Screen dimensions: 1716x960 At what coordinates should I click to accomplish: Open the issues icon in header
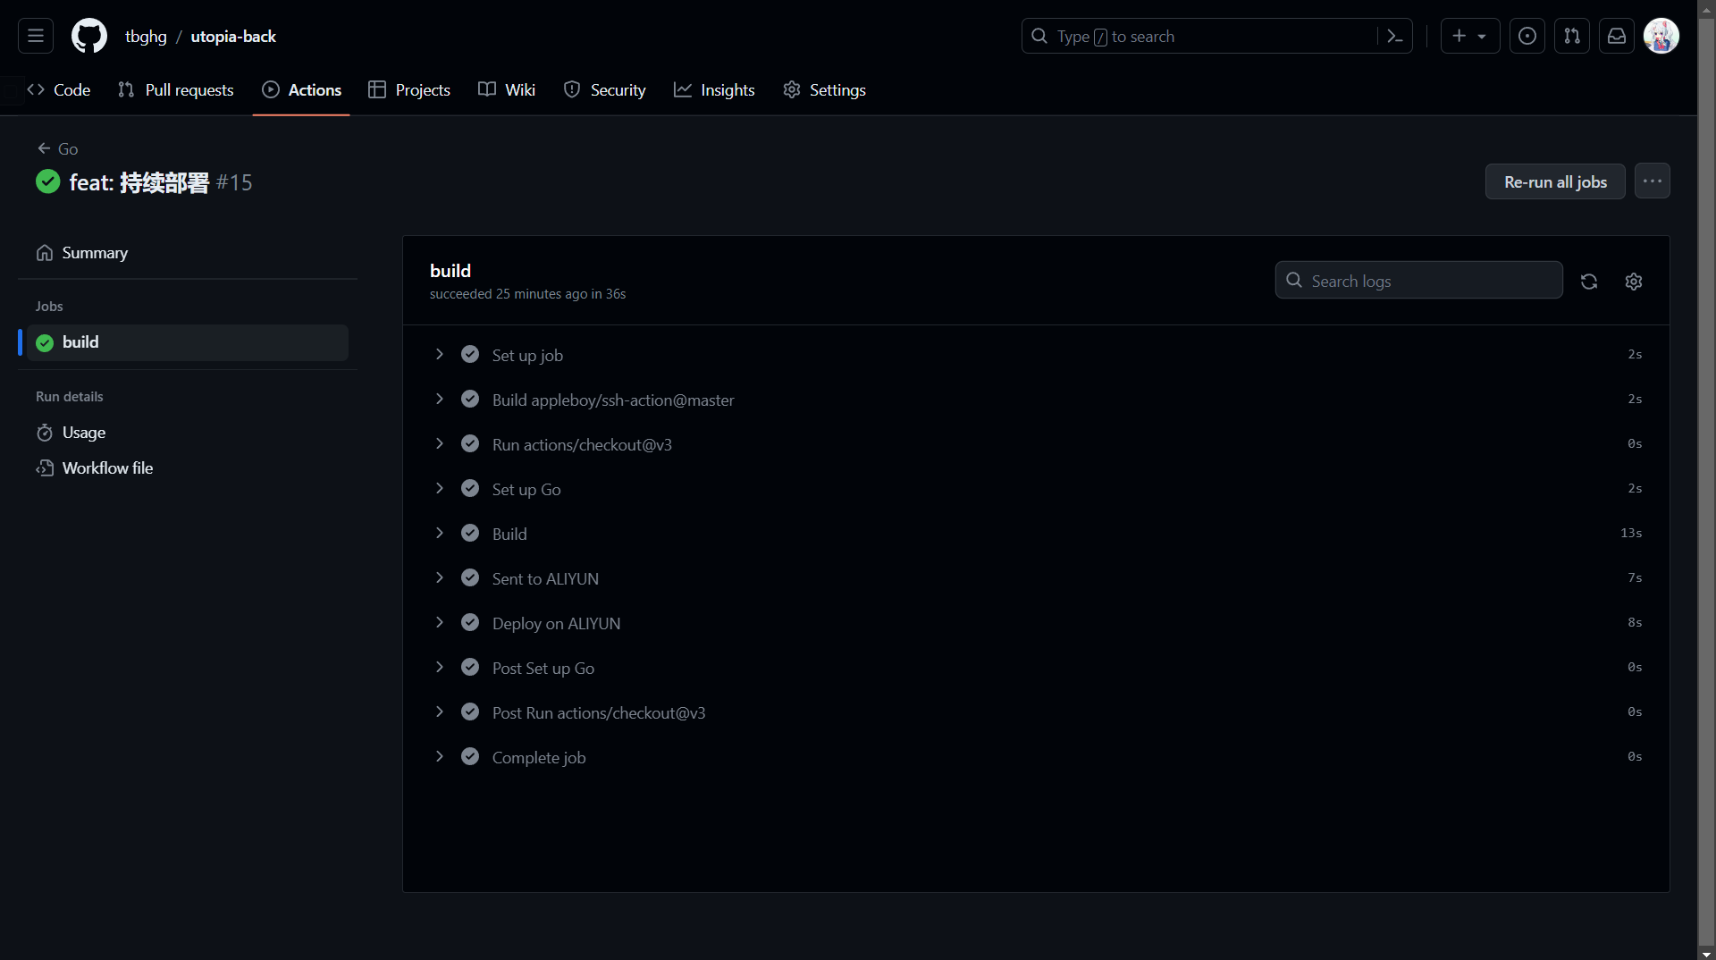pyautogui.click(x=1527, y=37)
